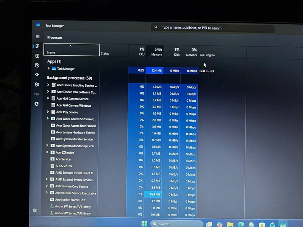Click Acer GAI Camera Windows icon
The height and width of the screenshot is (227, 303).
point(53,105)
